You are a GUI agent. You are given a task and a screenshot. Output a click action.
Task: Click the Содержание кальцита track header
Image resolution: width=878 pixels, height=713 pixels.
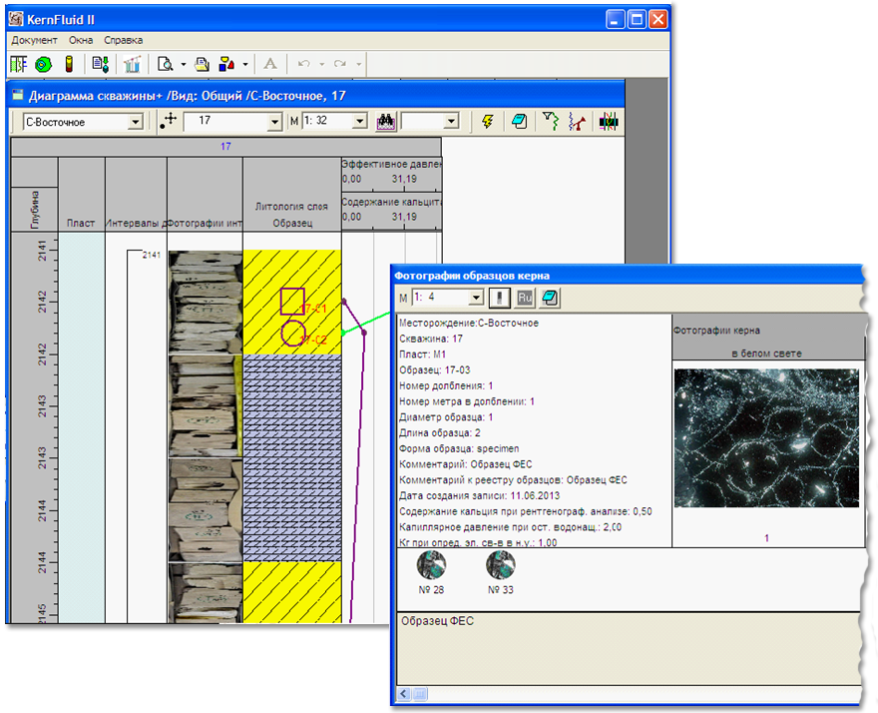(391, 210)
